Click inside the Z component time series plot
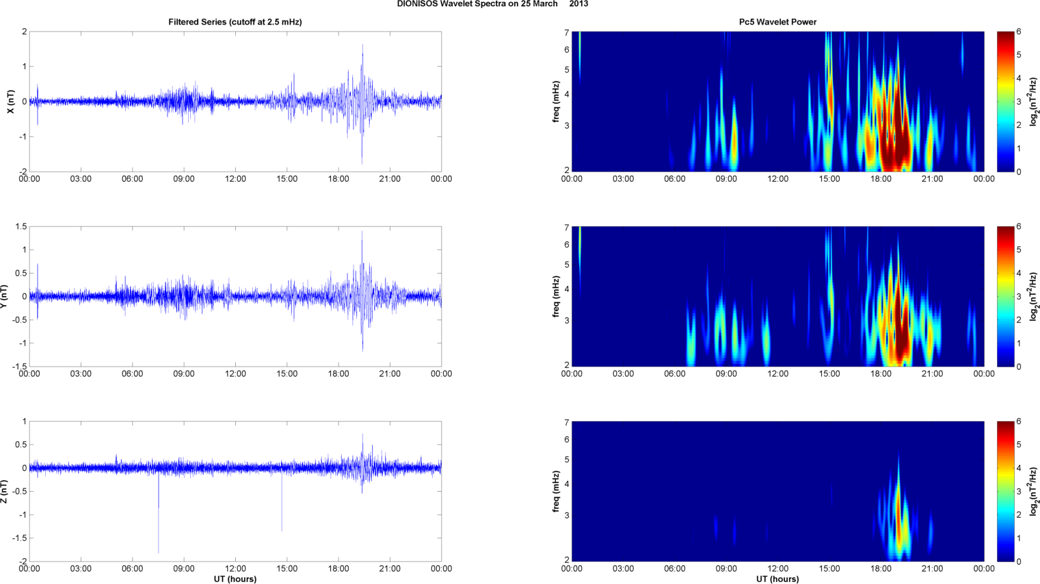The width and height of the screenshot is (1040, 584). pos(235,492)
